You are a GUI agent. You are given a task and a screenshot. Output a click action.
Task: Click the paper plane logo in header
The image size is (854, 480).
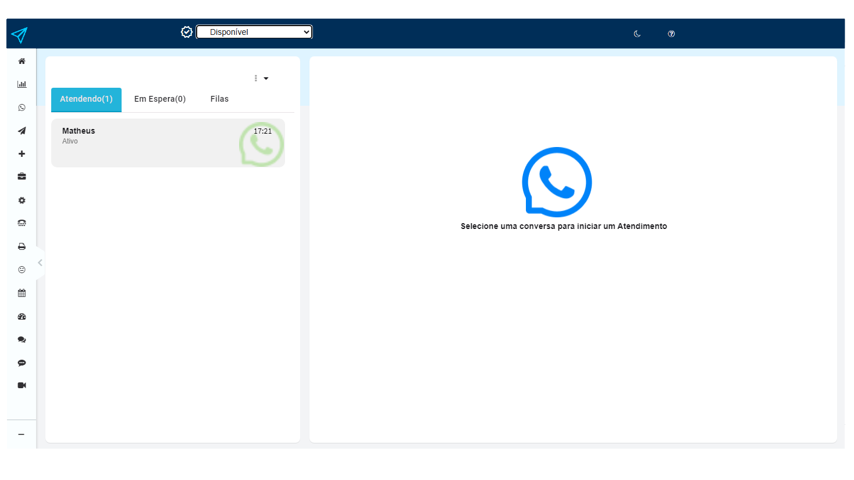(x=19, y=35)
